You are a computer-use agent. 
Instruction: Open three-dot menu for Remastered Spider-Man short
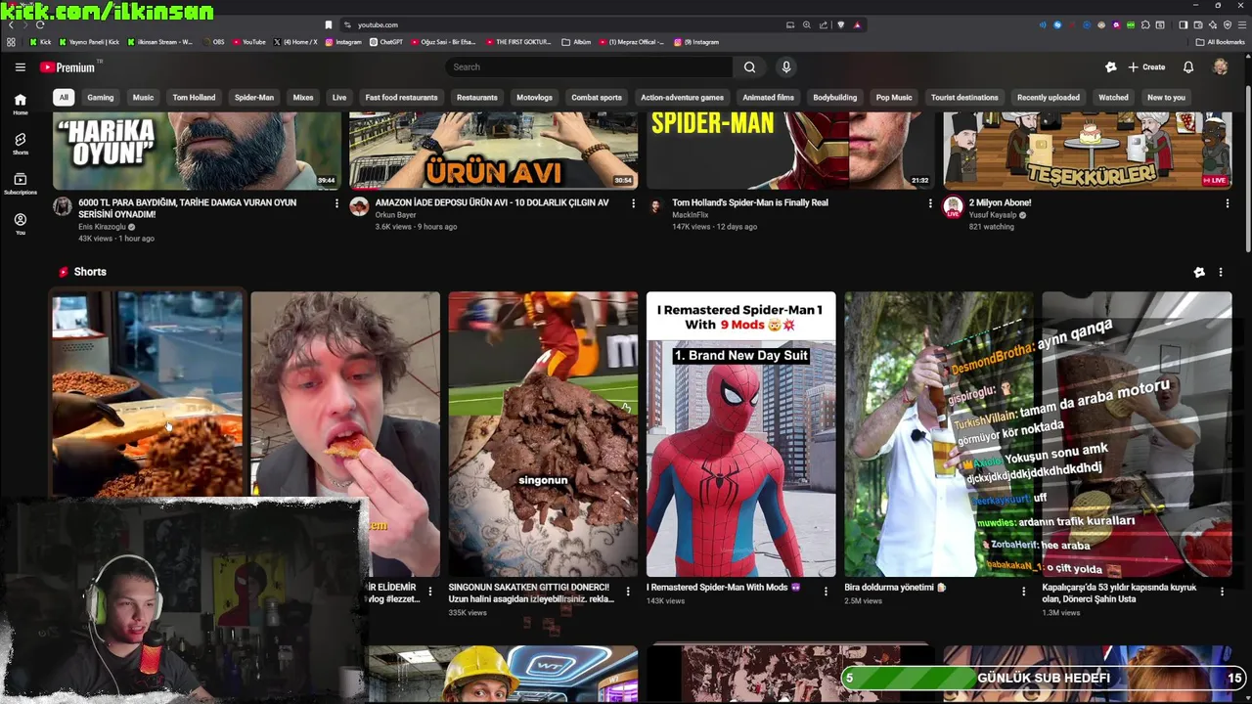826,592
